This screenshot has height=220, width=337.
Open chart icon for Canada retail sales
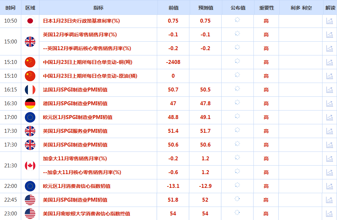330,159
